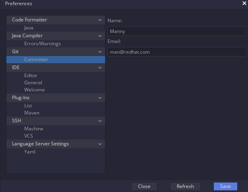Collapse the Language Server Settings chevron

coord(100,144)
